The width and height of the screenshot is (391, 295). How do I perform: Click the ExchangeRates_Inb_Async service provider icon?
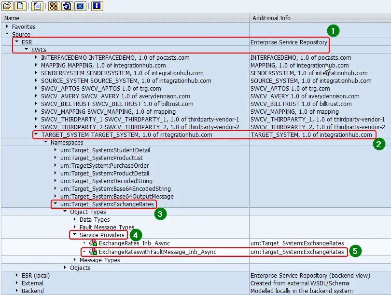(92, 243)
